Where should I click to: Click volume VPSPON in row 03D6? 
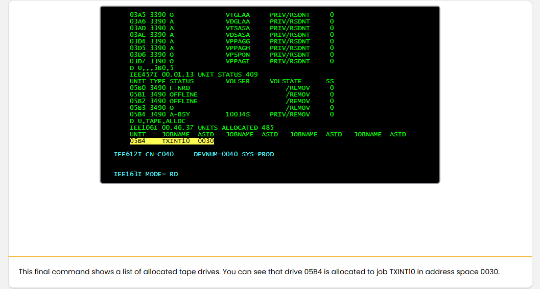point(238,55)
